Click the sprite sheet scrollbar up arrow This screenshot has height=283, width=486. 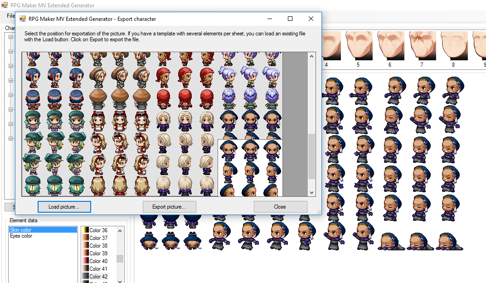[312, 56]
